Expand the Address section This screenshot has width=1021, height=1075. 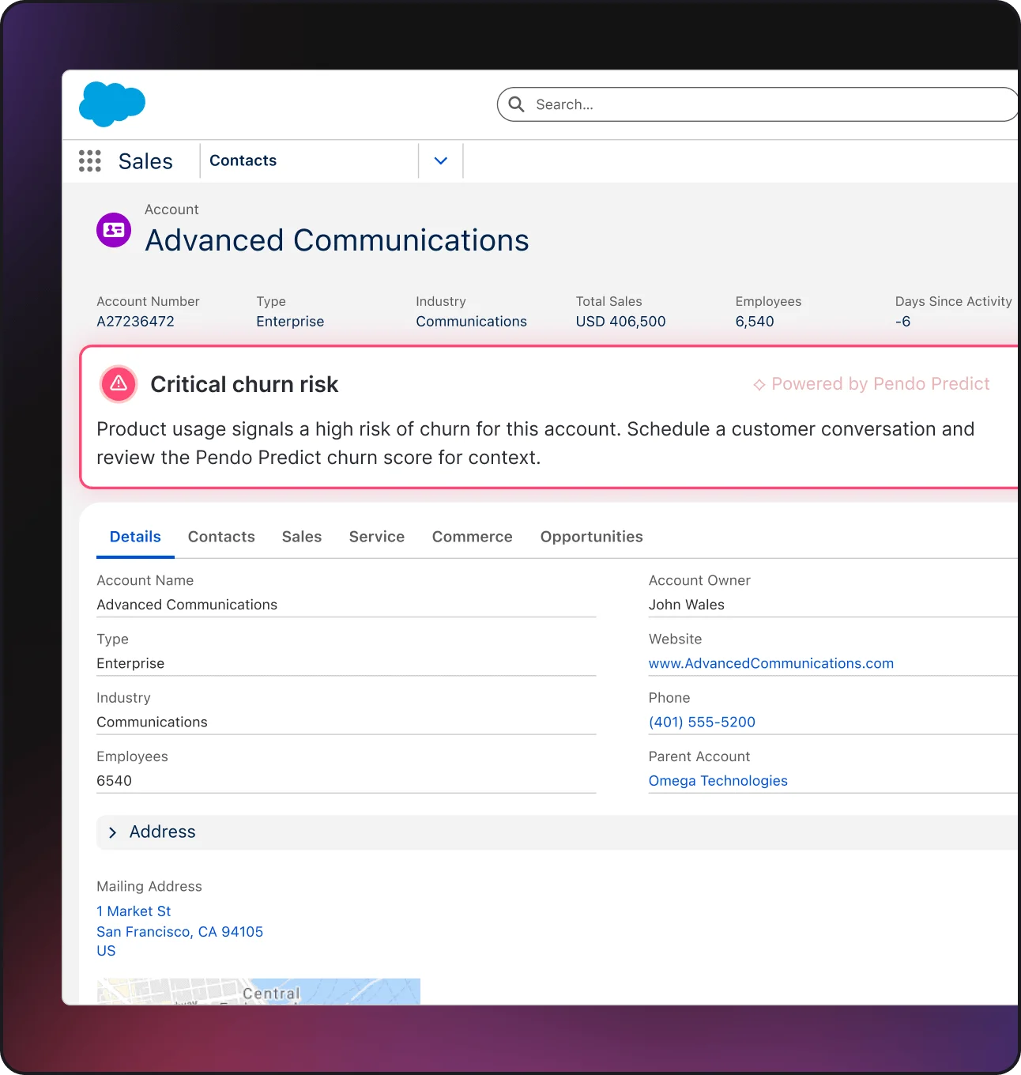pyautogui.click(x=113, y=832)
